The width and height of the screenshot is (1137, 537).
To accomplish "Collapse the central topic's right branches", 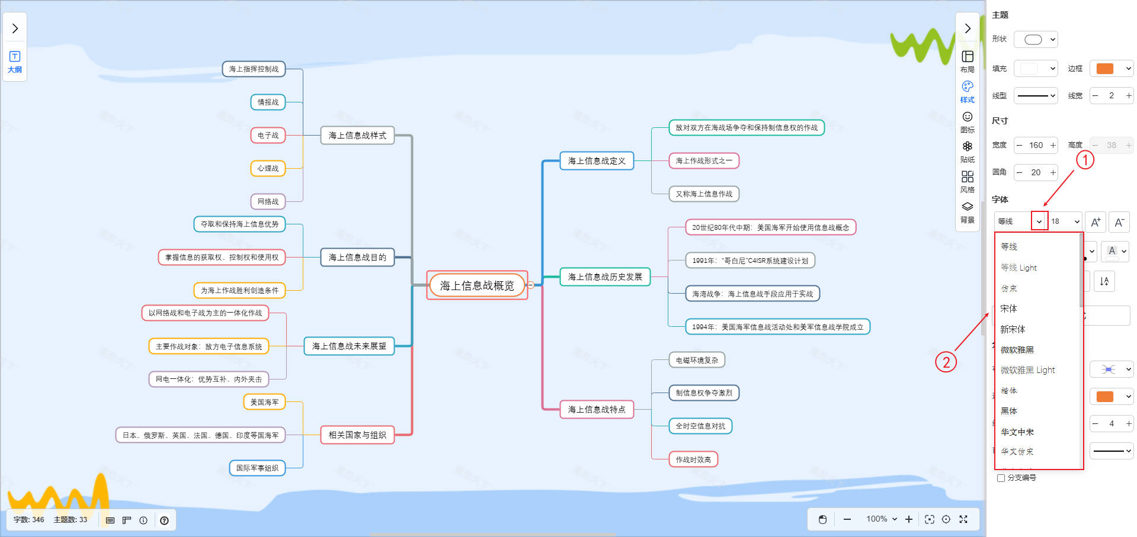I will (x=531, y=285).
